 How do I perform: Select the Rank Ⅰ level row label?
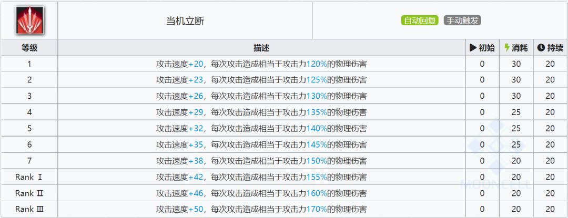[29, 177]
